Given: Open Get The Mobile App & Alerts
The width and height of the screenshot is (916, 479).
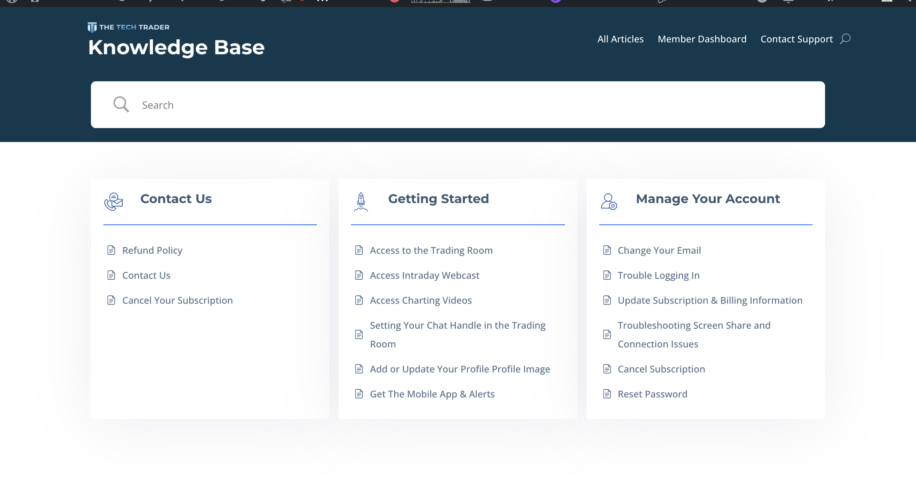Looking at the screenshot, I should click(432, 394).
